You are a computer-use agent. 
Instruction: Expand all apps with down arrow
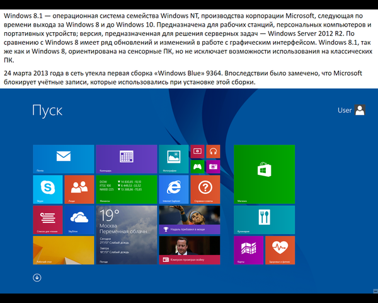tap(37, 277)
